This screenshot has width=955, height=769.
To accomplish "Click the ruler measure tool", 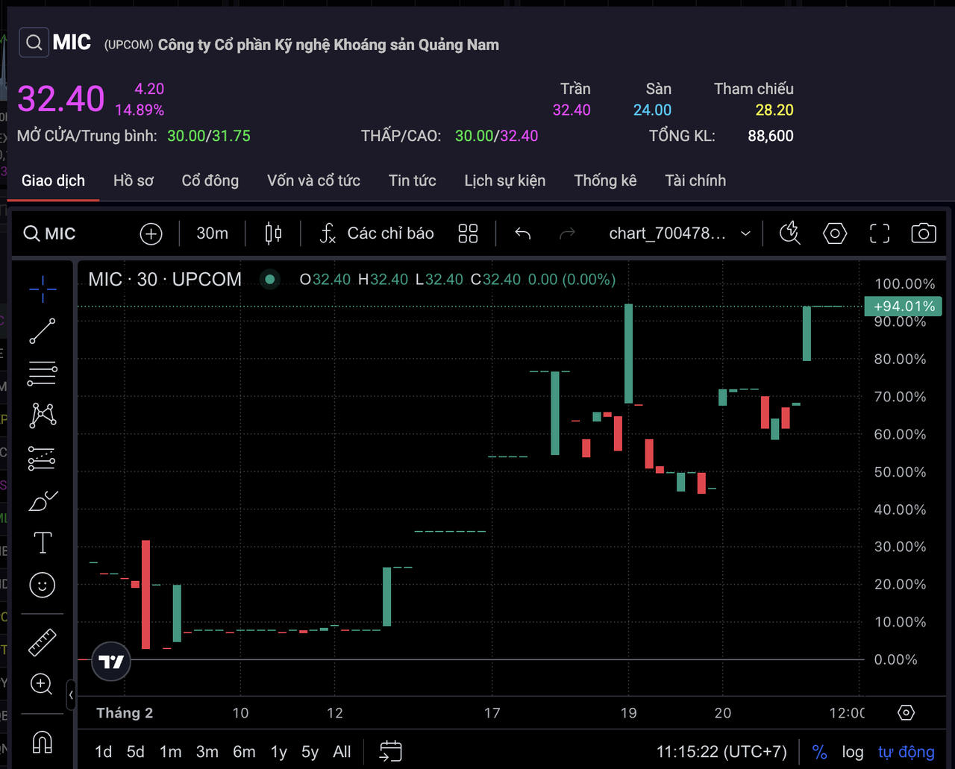I will (43, 642).
